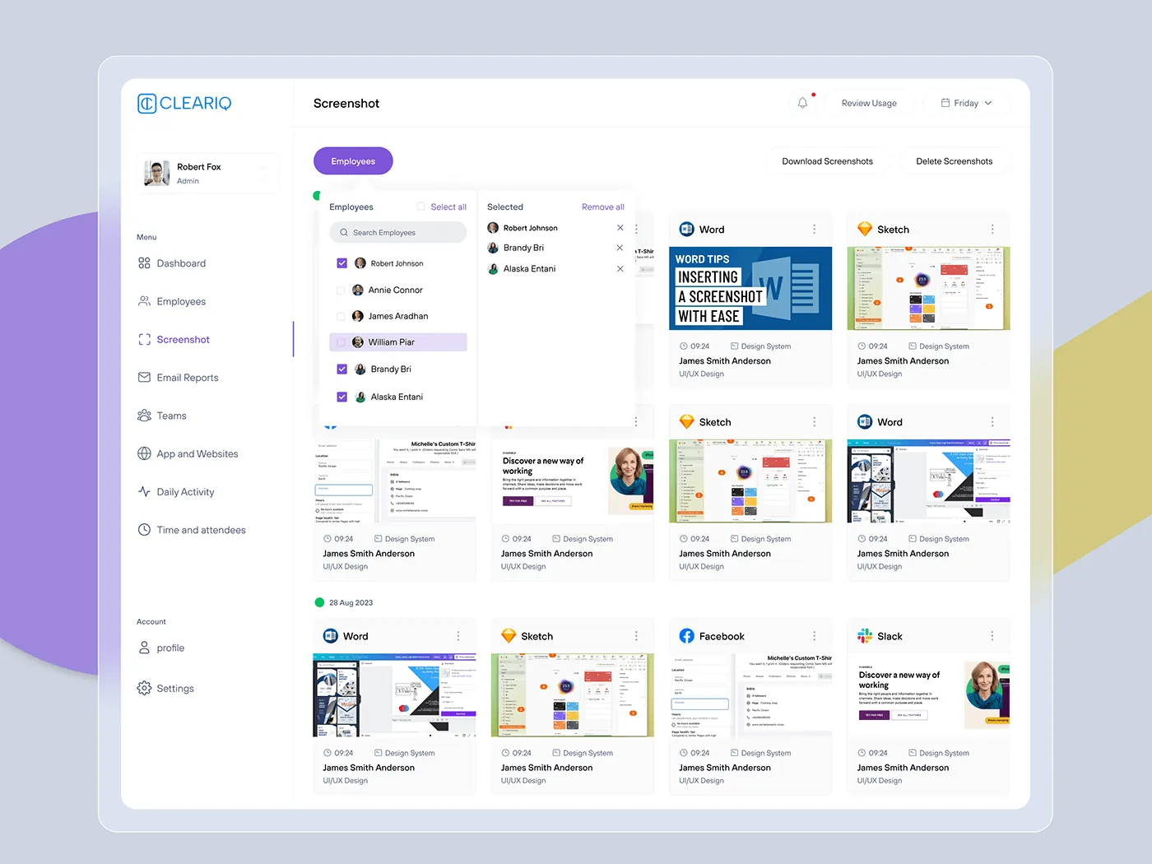
Task: Open the notification bell
Action: (x=802, y=103)
